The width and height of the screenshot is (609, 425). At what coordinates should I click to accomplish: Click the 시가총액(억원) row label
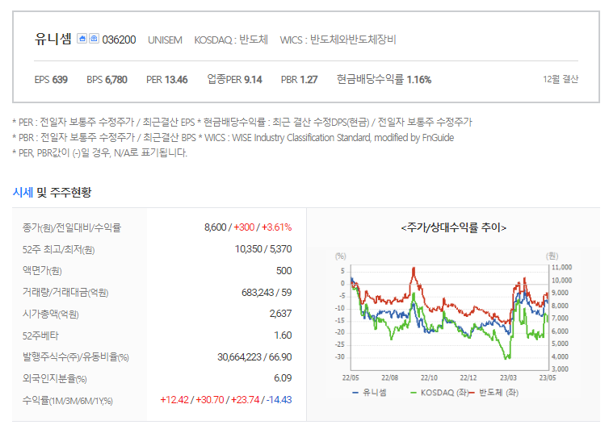tap(51, 314)
